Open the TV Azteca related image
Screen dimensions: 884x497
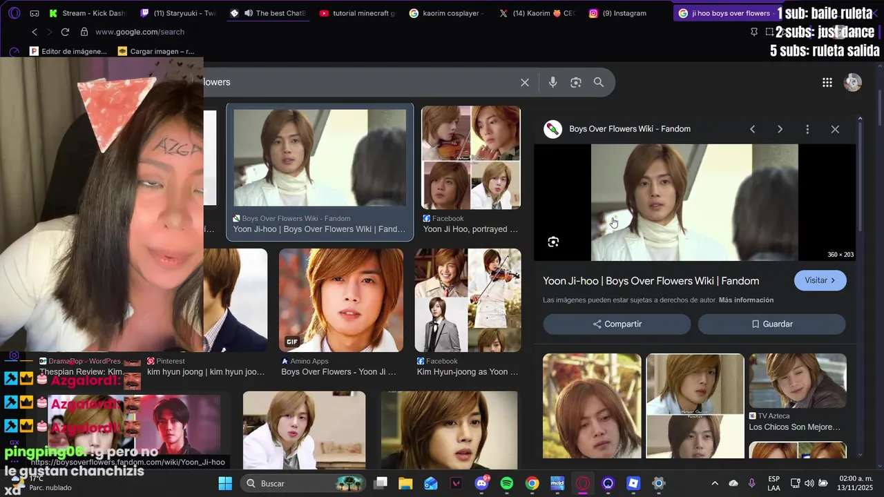coord(798,381)
